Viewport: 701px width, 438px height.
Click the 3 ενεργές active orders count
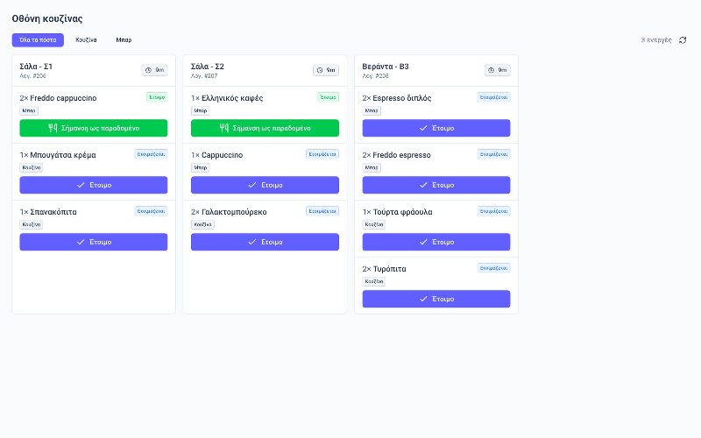pyautogui.click(x=655, y=40)
